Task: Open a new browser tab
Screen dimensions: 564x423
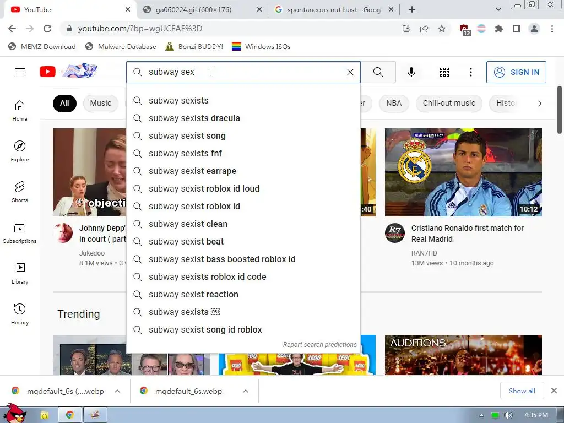Action: click(x=412, y=10)
